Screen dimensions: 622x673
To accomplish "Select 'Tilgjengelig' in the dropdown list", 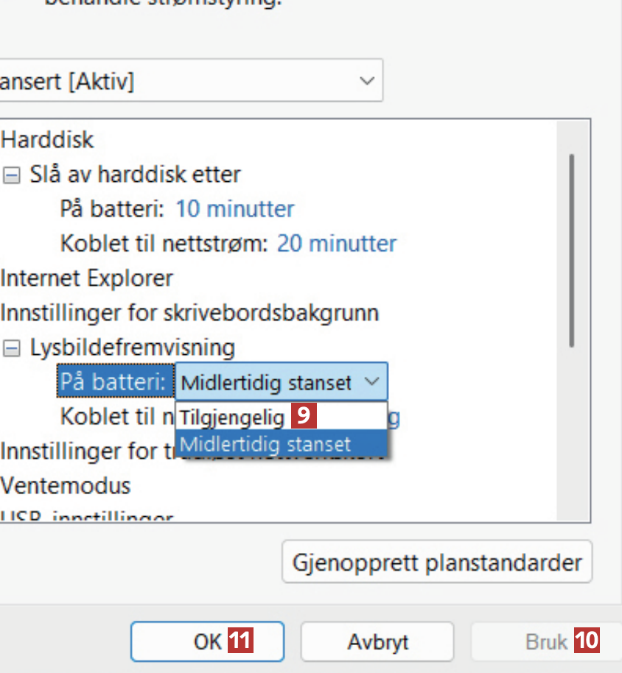I will pos(232,417).
